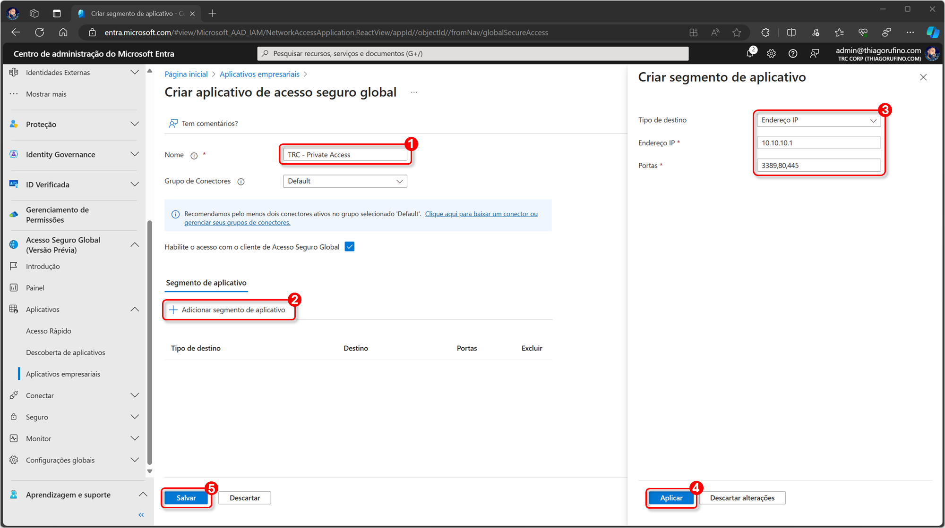Reload the page with refresh icon
Image resolution: width=945 pixels, height=528 pixels.
coord(40,32)
